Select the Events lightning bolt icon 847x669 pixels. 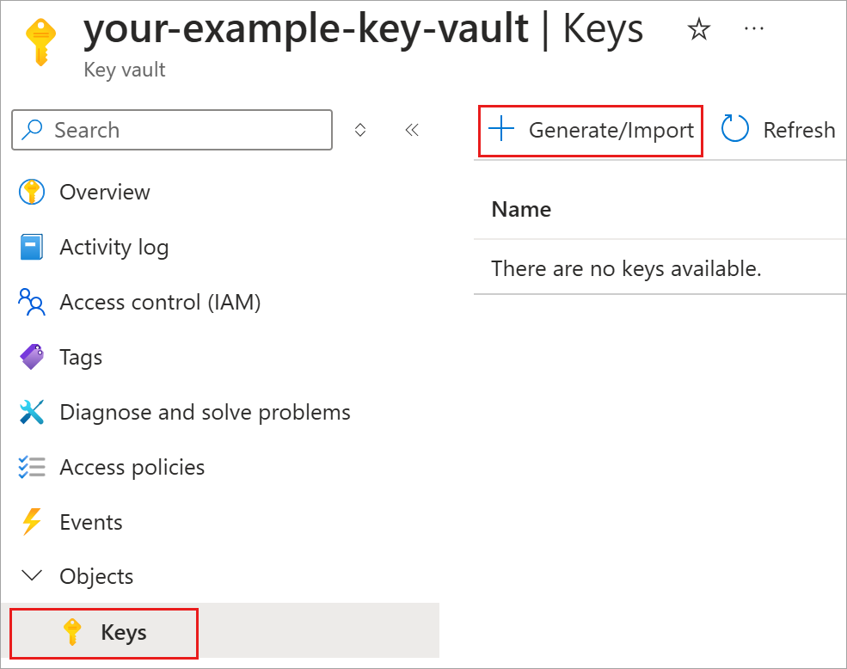point(31,522)
